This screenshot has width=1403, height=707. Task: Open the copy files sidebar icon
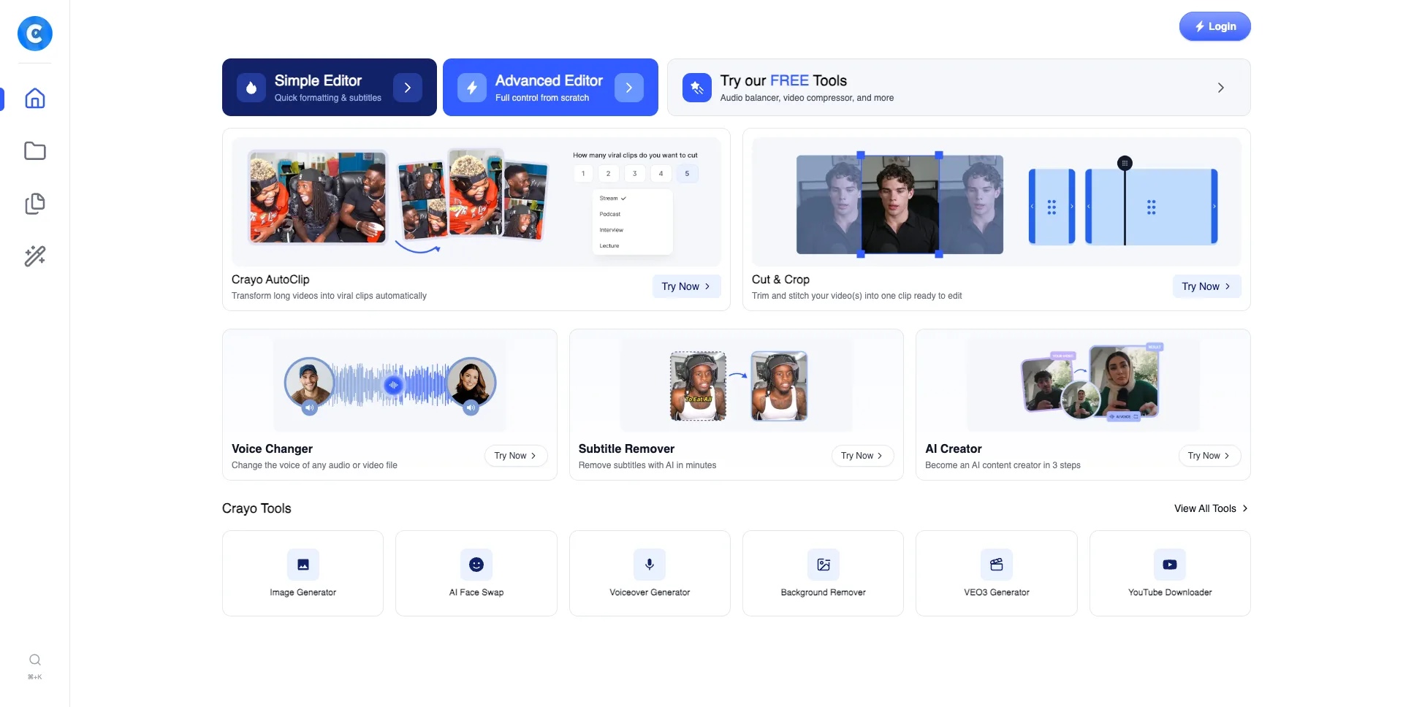pyautogui.click(x=34, y=204)
